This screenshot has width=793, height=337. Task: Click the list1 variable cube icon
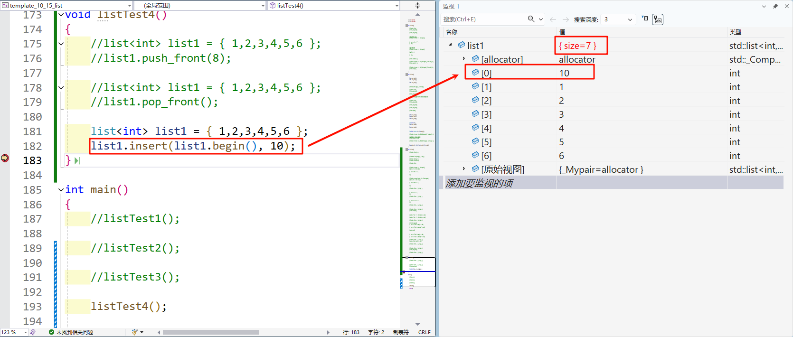point(462,45)
